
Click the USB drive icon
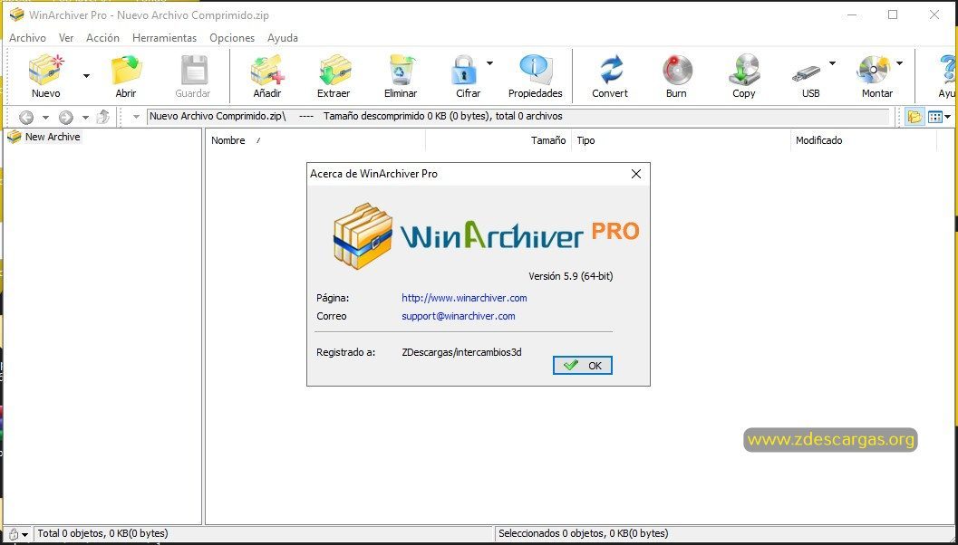[x=807, y=73]
